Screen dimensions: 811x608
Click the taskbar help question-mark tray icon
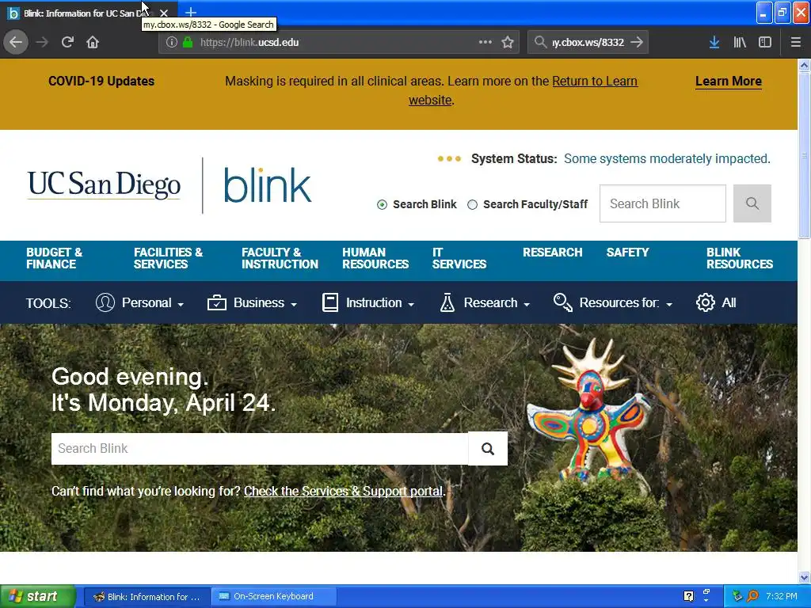[x=688, y=596]
